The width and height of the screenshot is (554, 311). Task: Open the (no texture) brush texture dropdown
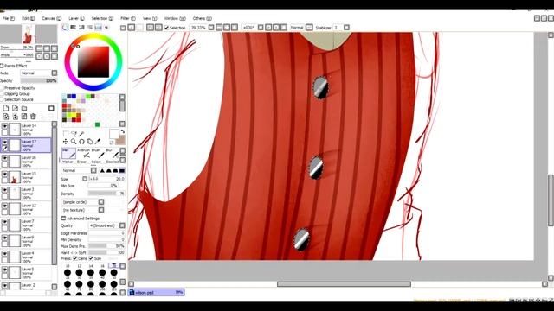[x=83, y=210]
